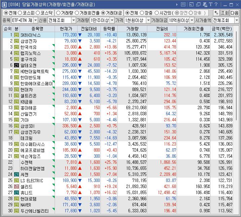Select the 코스피 radio button
Screen dimensions: 241x217
pos(20,13)
